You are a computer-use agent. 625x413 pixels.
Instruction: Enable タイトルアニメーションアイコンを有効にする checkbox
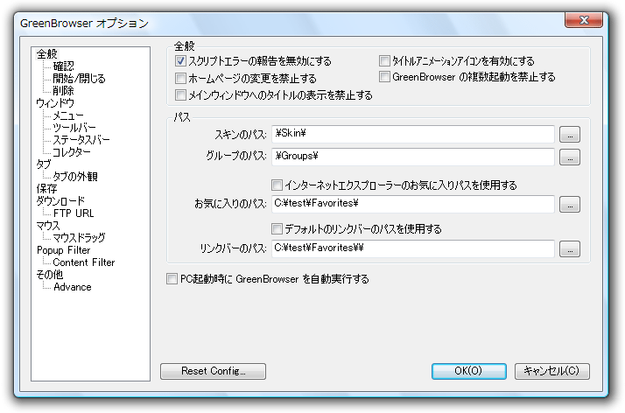384,60
